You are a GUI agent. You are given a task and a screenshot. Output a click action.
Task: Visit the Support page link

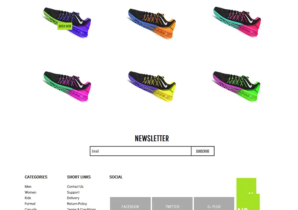coord(73,193)
